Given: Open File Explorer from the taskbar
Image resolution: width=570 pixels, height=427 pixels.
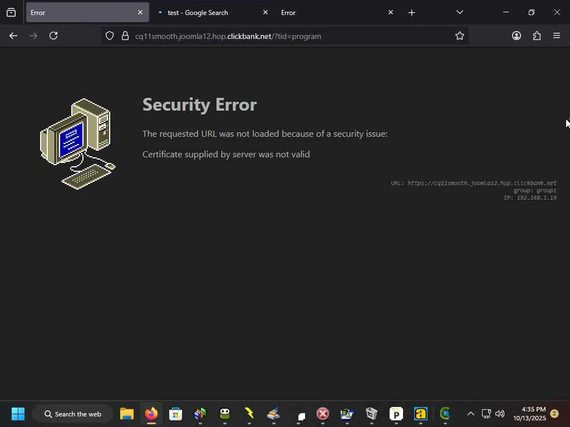Looking at the screenshot, I should click(127, 414).
